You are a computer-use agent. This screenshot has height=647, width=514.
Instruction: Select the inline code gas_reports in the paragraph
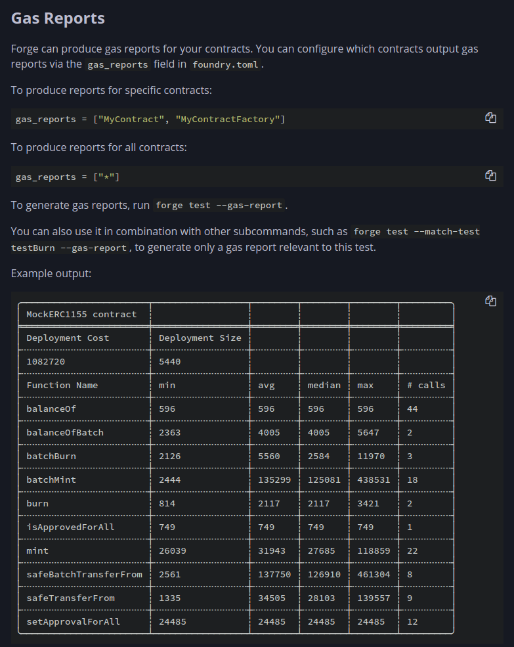click(x=118, y=65)
